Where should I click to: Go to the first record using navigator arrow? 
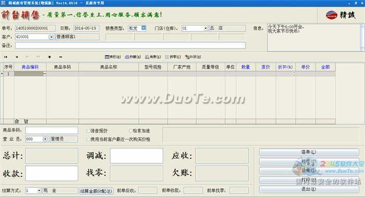(6, 57)
